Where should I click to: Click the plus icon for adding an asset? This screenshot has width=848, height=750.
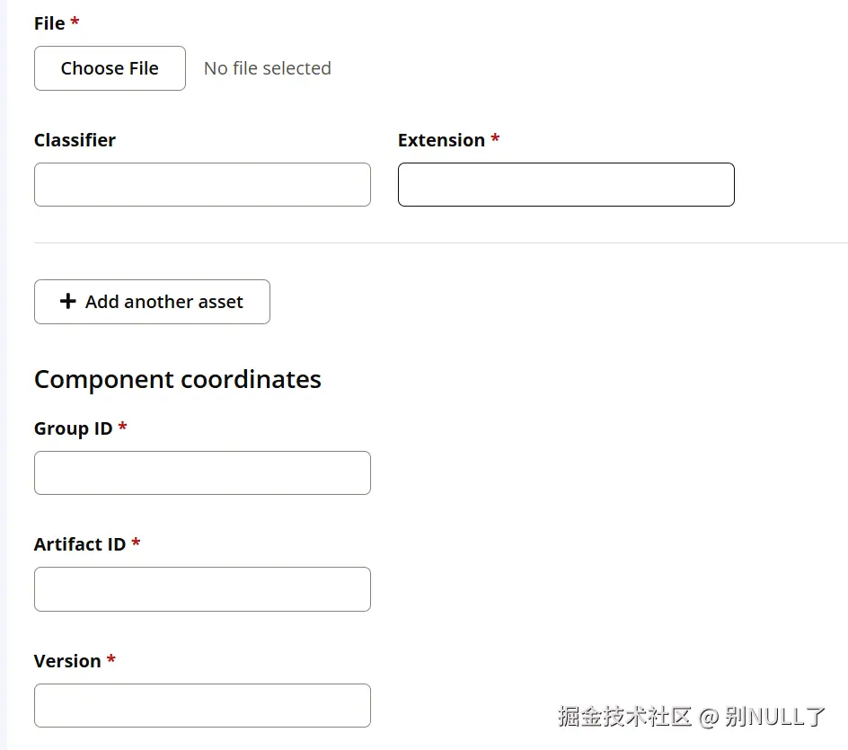67,302
